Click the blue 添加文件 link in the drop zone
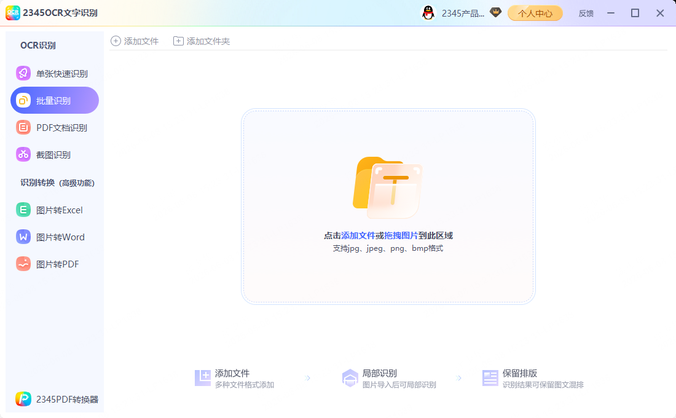The width and height of the screenshot is (676, 418). coord(358,235)
